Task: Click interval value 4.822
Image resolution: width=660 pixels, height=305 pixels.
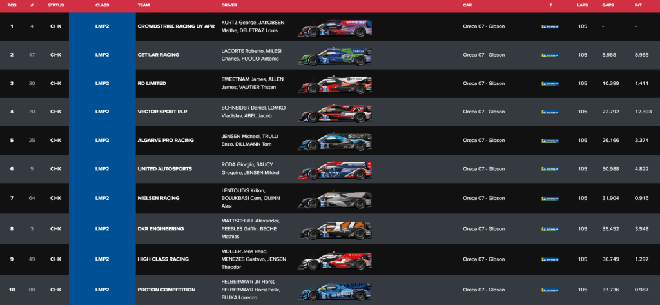Action: (642, 168)
